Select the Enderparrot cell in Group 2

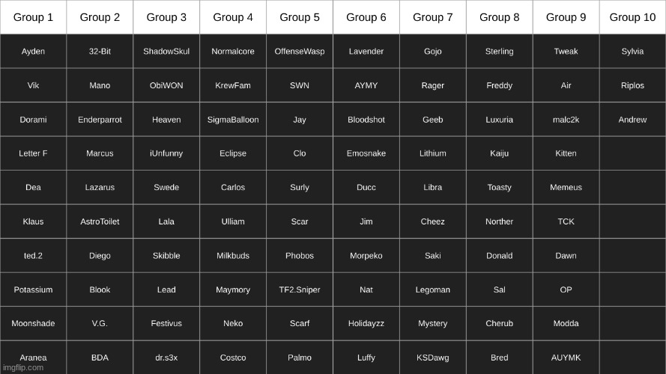(100, 120)
